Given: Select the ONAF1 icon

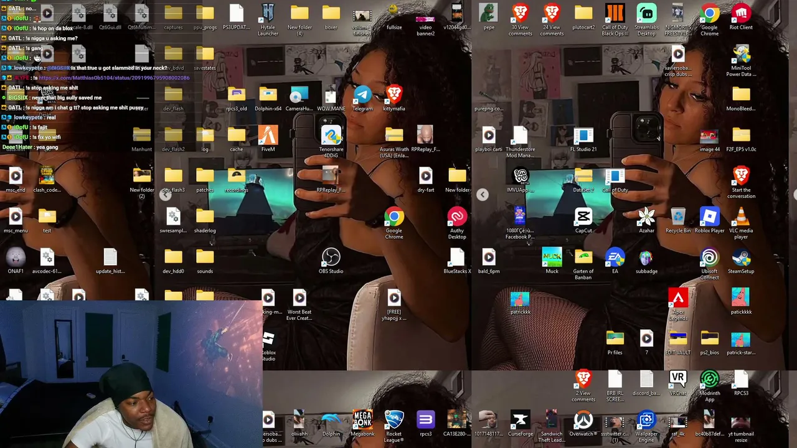Looking at the screenshot, I should (16, 261).
